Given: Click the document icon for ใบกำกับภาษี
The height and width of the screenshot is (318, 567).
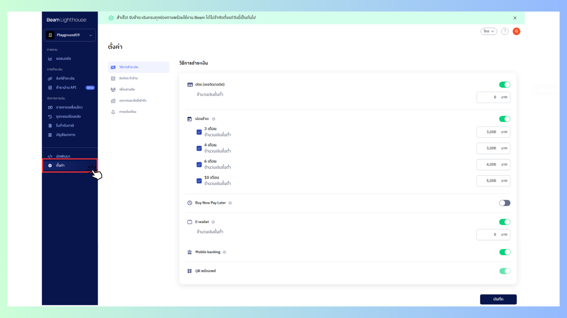Looking at the screenshot, I should coord(50,126).
